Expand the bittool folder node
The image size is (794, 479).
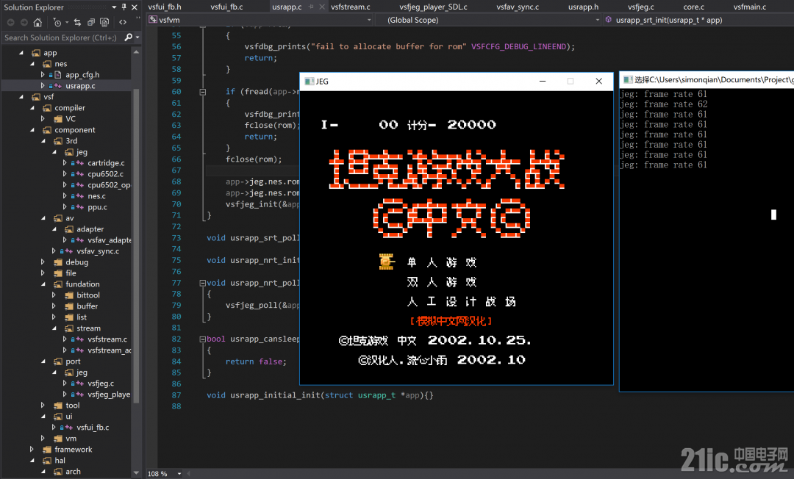[x=54, y=295]
